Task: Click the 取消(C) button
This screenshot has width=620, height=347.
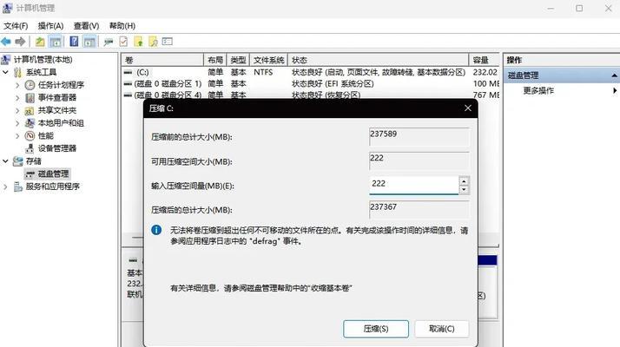Action: tap(442, 329)
